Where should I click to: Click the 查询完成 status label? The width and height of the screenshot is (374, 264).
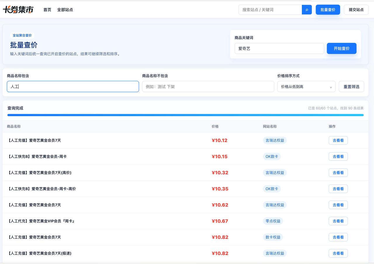pyautogui.click(x=15, y=108)
